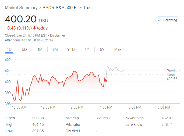Click the Market Summary breadcrumb link
The width and height of the screenshot is (184, 136).
(21, 8)
